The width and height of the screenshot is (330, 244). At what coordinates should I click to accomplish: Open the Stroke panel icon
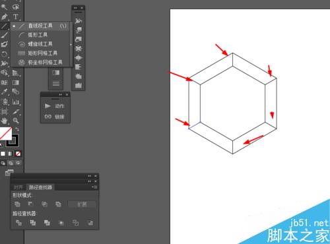click(x=56, y=84)
